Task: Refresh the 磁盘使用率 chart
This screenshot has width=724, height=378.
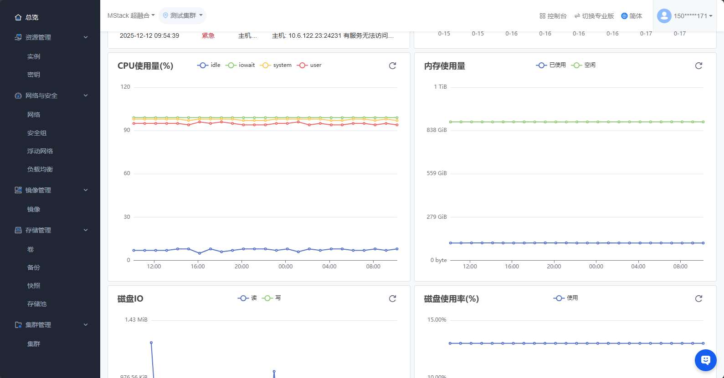Action: click(x=698, y=299)
